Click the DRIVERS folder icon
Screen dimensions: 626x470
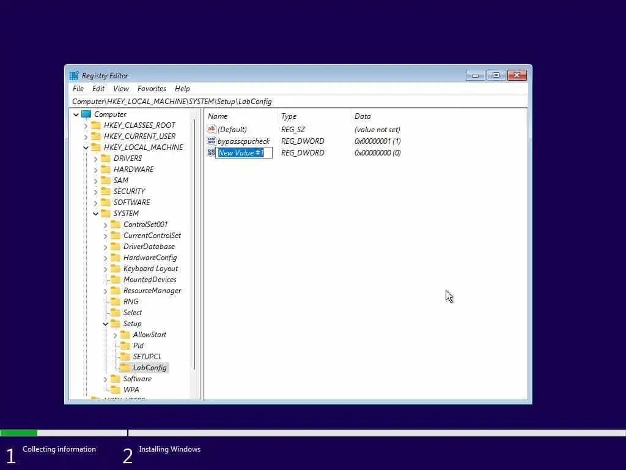(106, 159)
